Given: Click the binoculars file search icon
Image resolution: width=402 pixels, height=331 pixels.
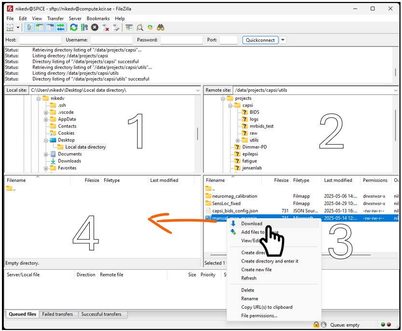Looking at the screenshot, I should coord(161,28).
